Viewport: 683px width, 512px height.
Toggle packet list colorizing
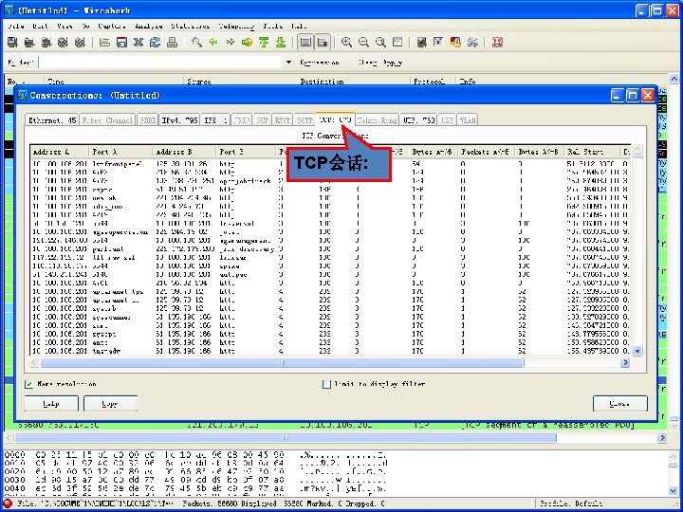305,43
